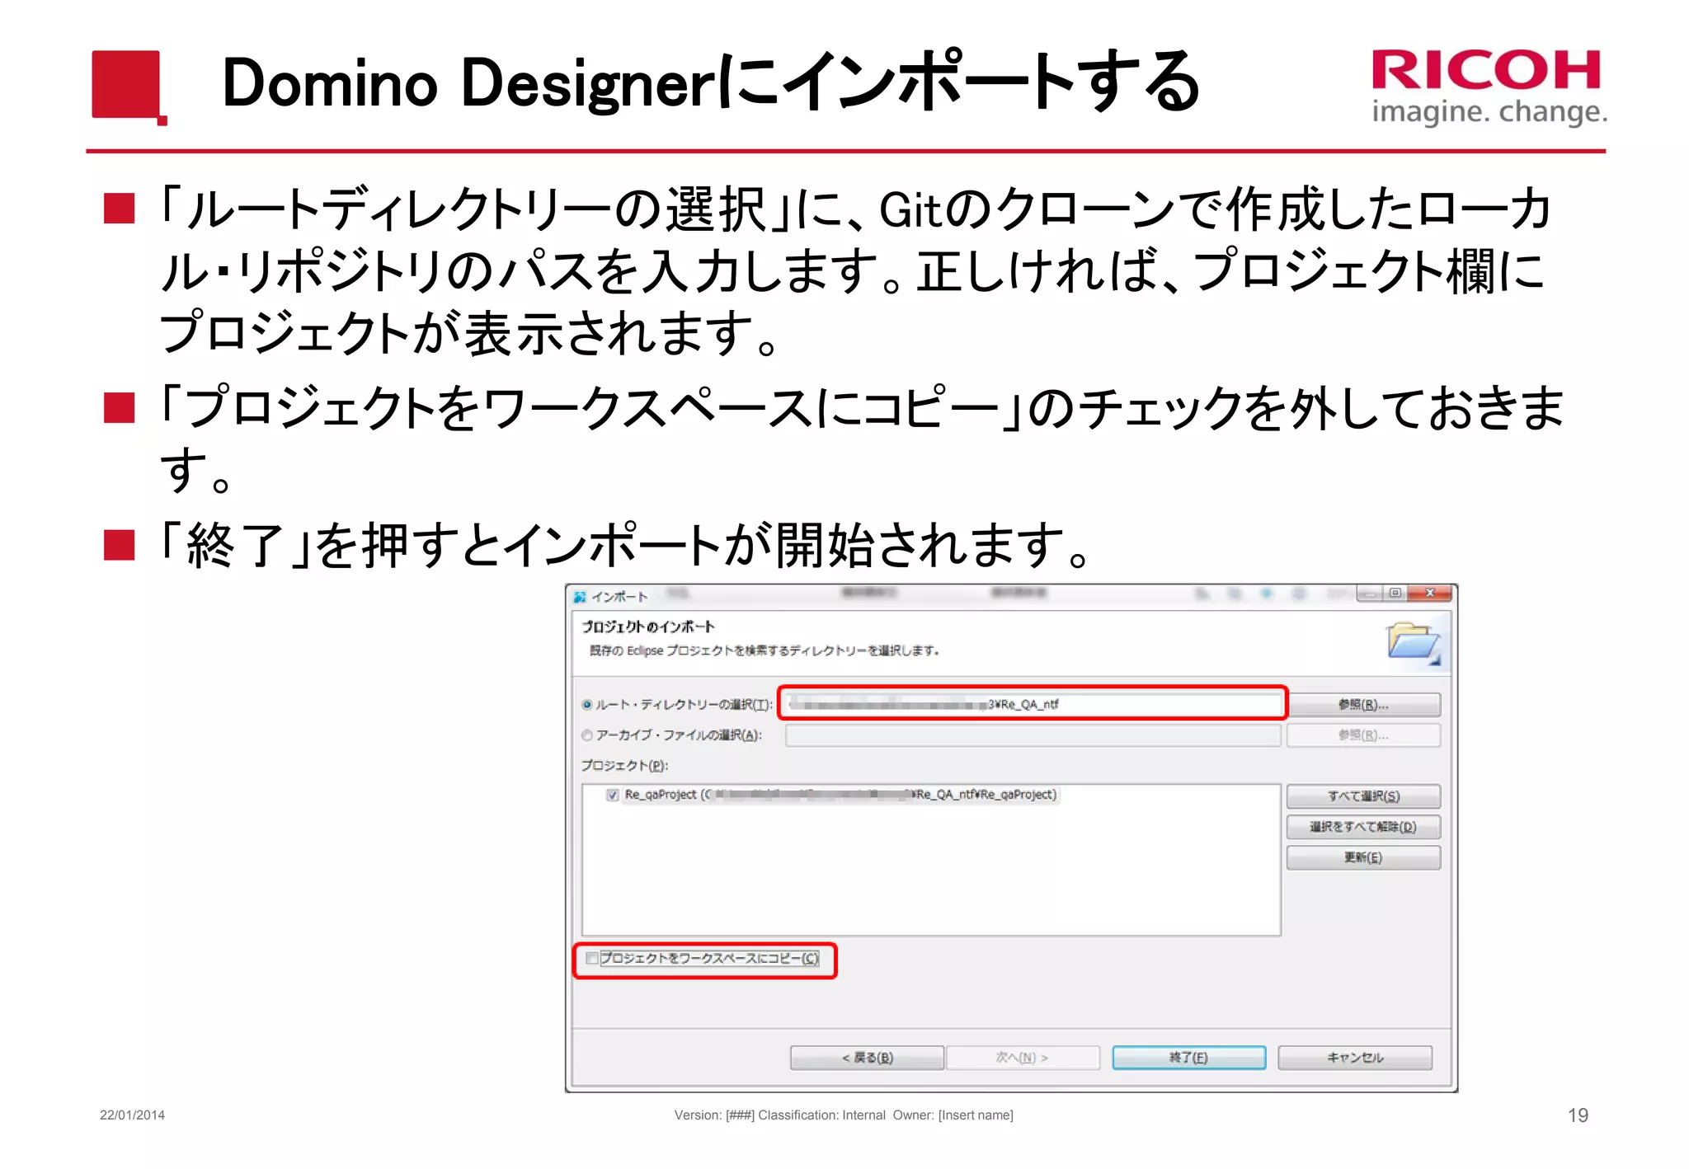The height and width of the screenshot is (1169, 1689).
Task: Select the root directory radio button
Action: [587, 705]
